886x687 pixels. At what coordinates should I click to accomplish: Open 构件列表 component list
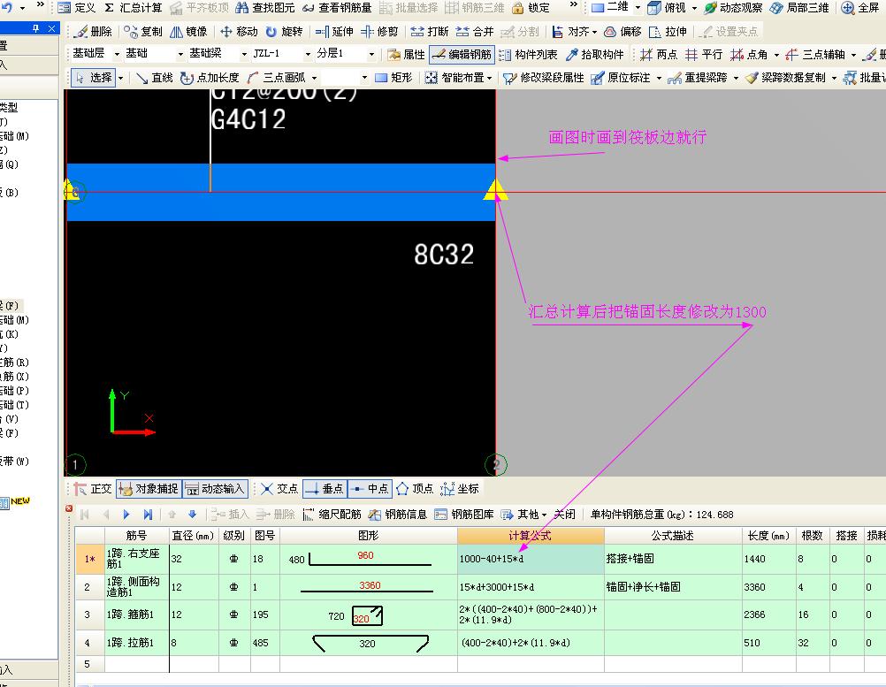pyautogui.click(x=528, y=54)
